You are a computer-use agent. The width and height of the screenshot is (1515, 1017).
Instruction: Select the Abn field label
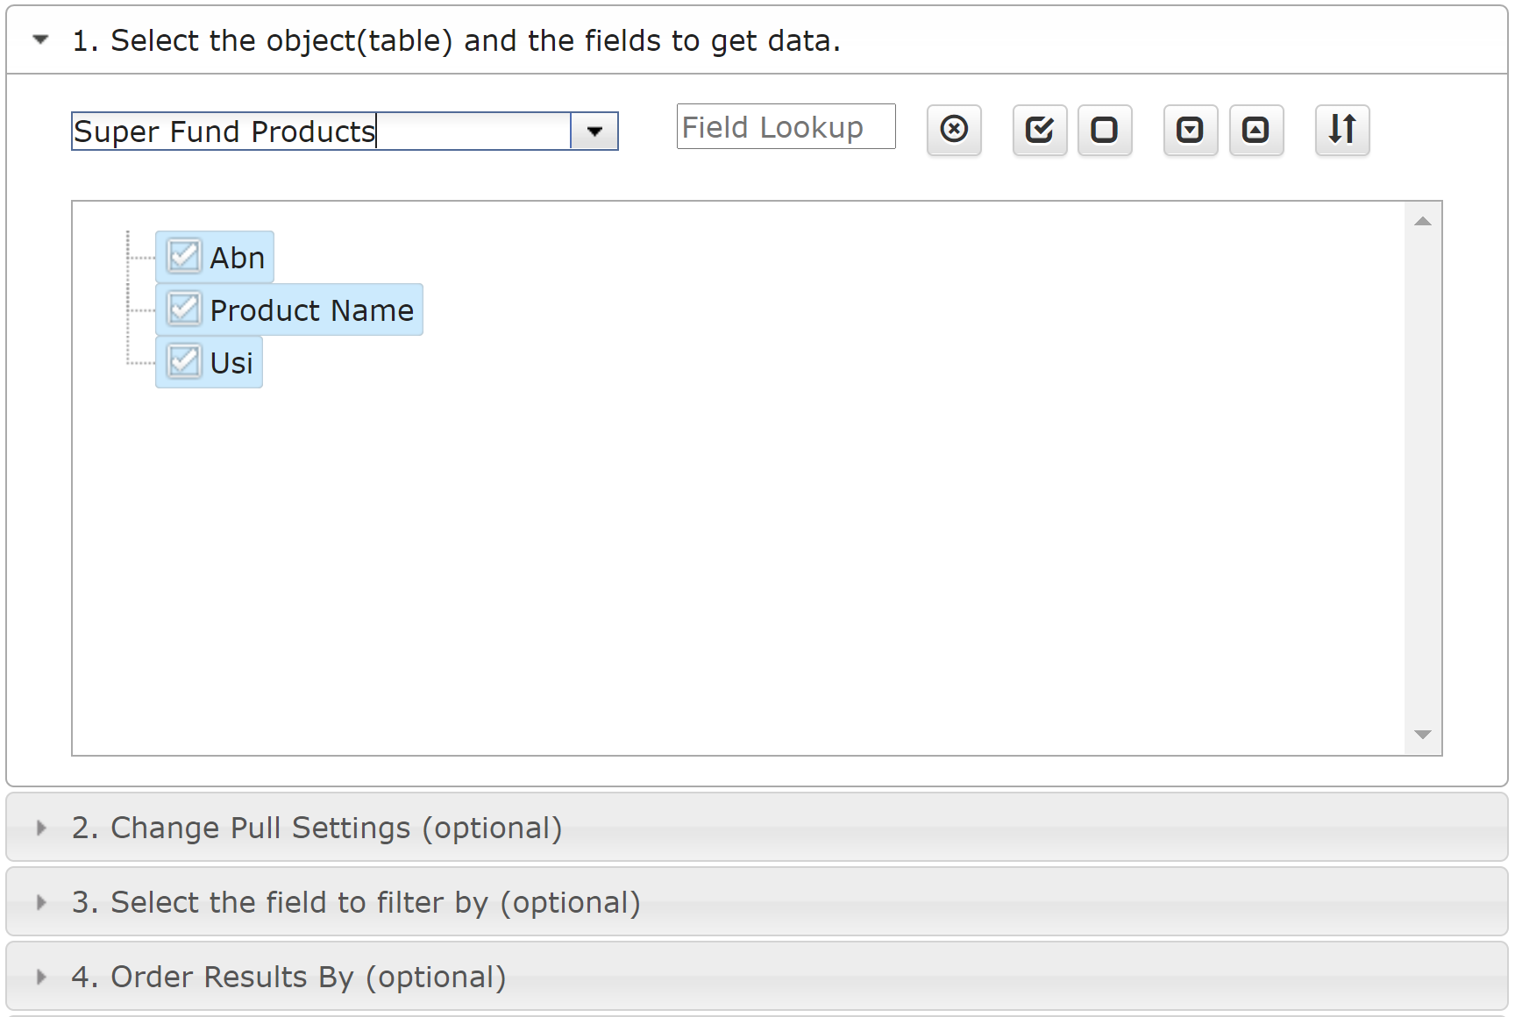[x=238, y=258]
